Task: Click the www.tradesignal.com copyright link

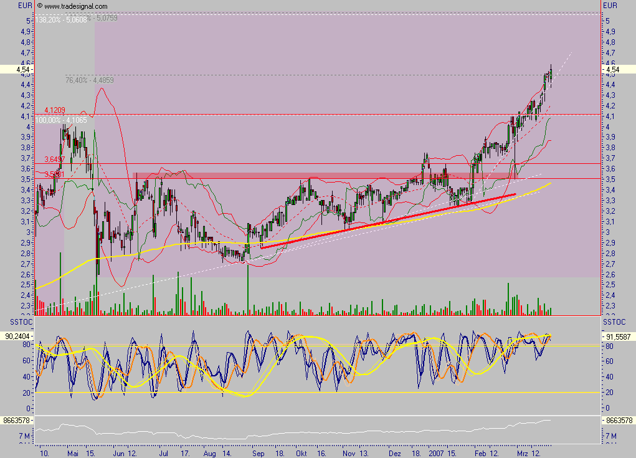Action: (x=76, y=6)
